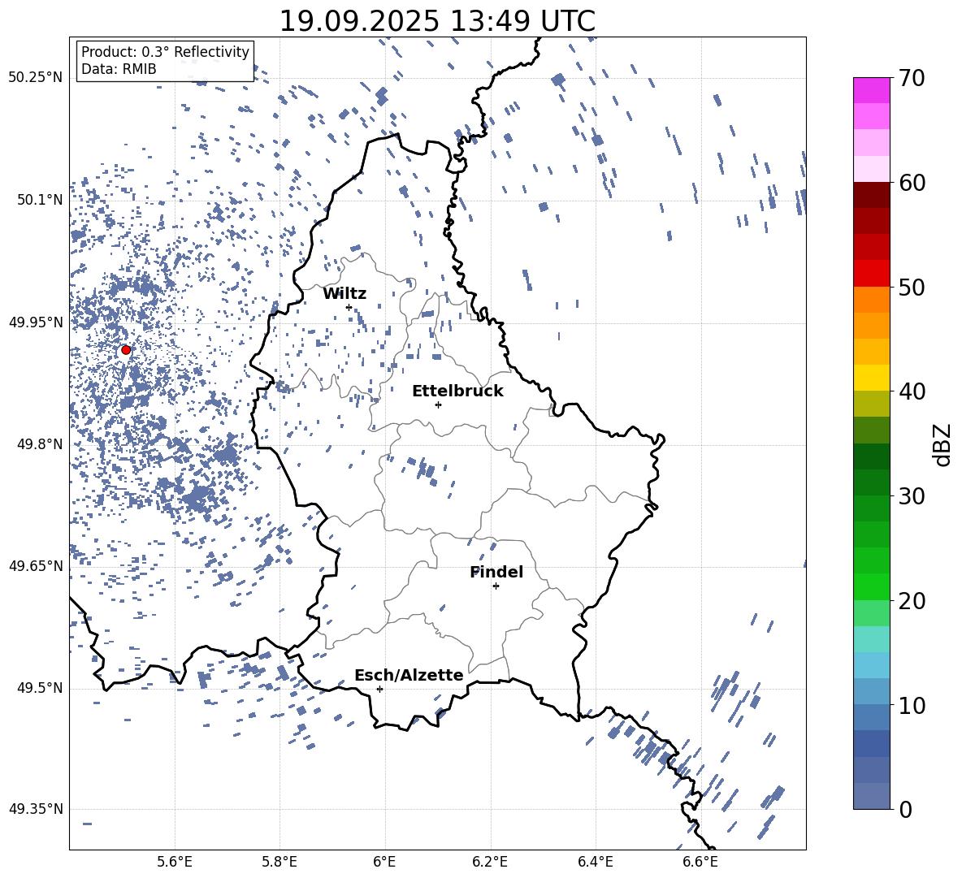
Task: Click the Findel station cross marker
Action: [496, 586]
